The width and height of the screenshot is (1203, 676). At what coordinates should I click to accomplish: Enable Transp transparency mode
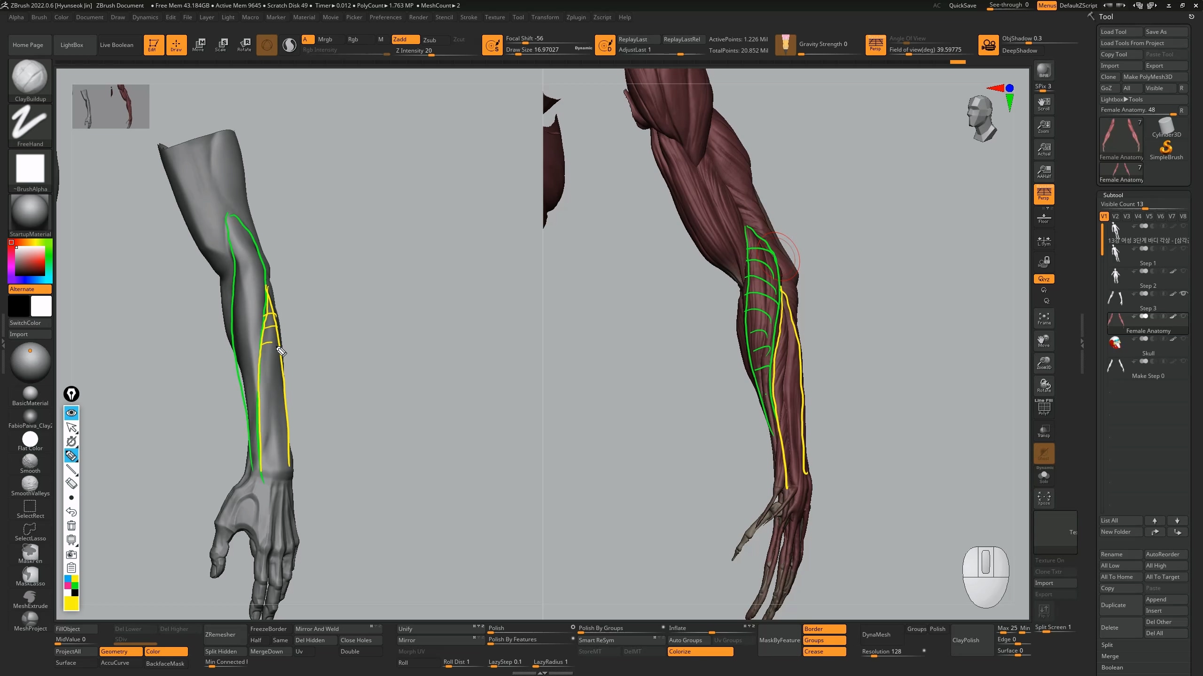pos(1044,431)
